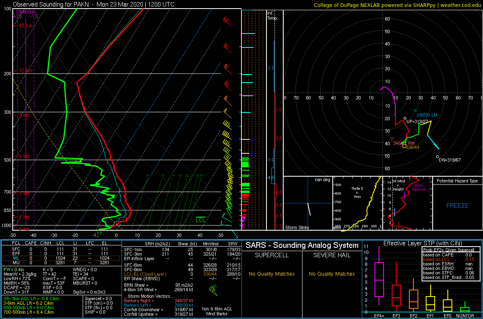Click the blue FREEZE hazard text

pyautogui.click(x=458, y=205)
